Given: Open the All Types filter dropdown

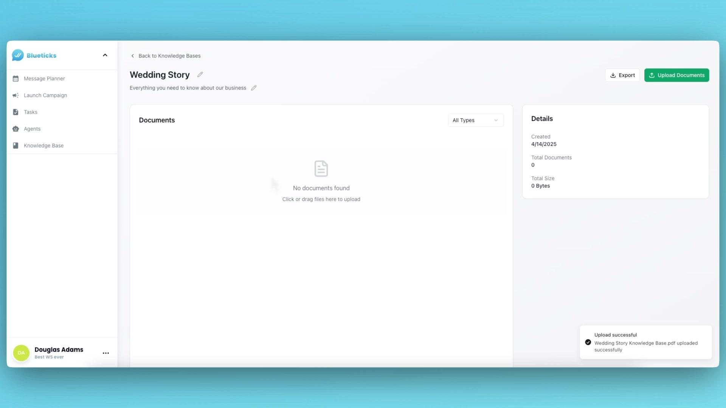Looking at the screenshot, I should [x=475, y=120].
